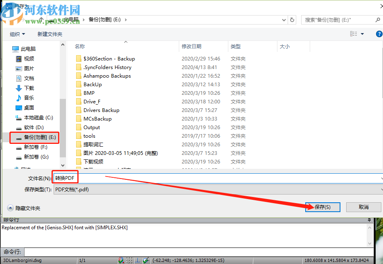
Task: Click the 取消 button
Action: 363,207
